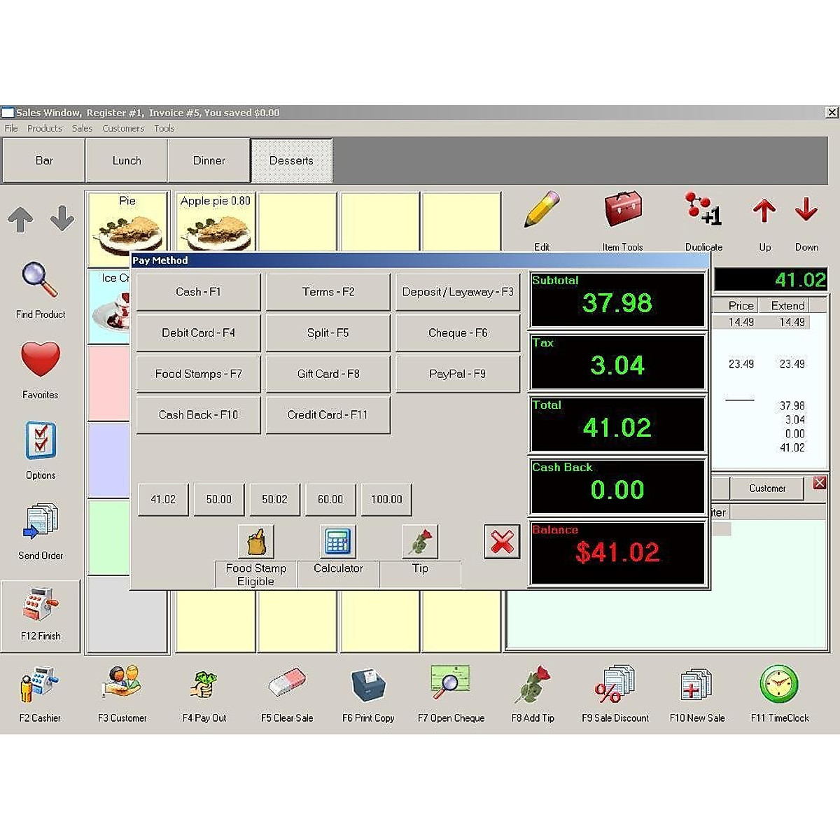The image size is (840, 840).
Task: Select Credit Card - F11 payment
Action: tap(328, 415)
